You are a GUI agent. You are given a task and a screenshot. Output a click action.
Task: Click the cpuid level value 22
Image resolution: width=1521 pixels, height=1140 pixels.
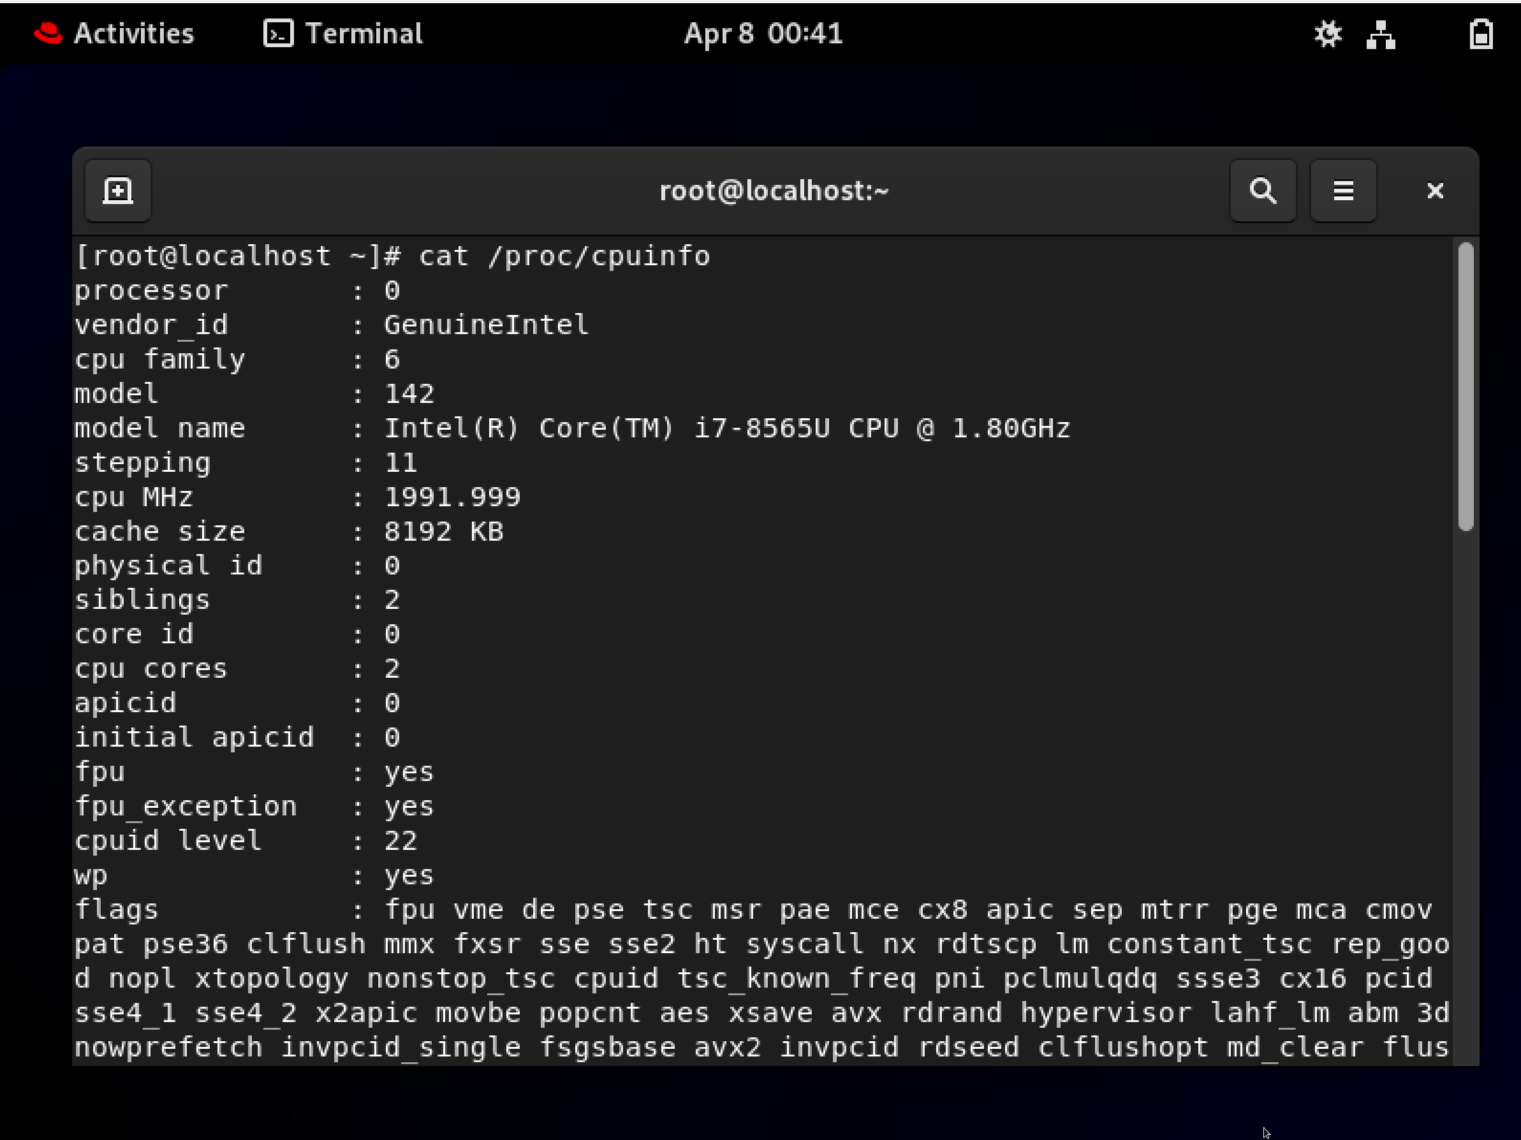(401, 841)
